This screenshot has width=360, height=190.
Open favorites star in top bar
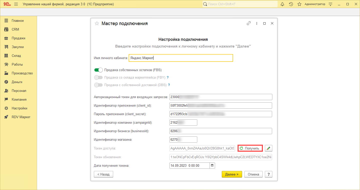click(x=299, y=4)
